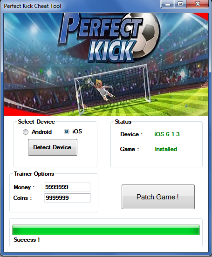Click the iOS 6.1.3 device status text
Image resolution: width=212 pixels, height=257 pixels.
tap(167, 134)
